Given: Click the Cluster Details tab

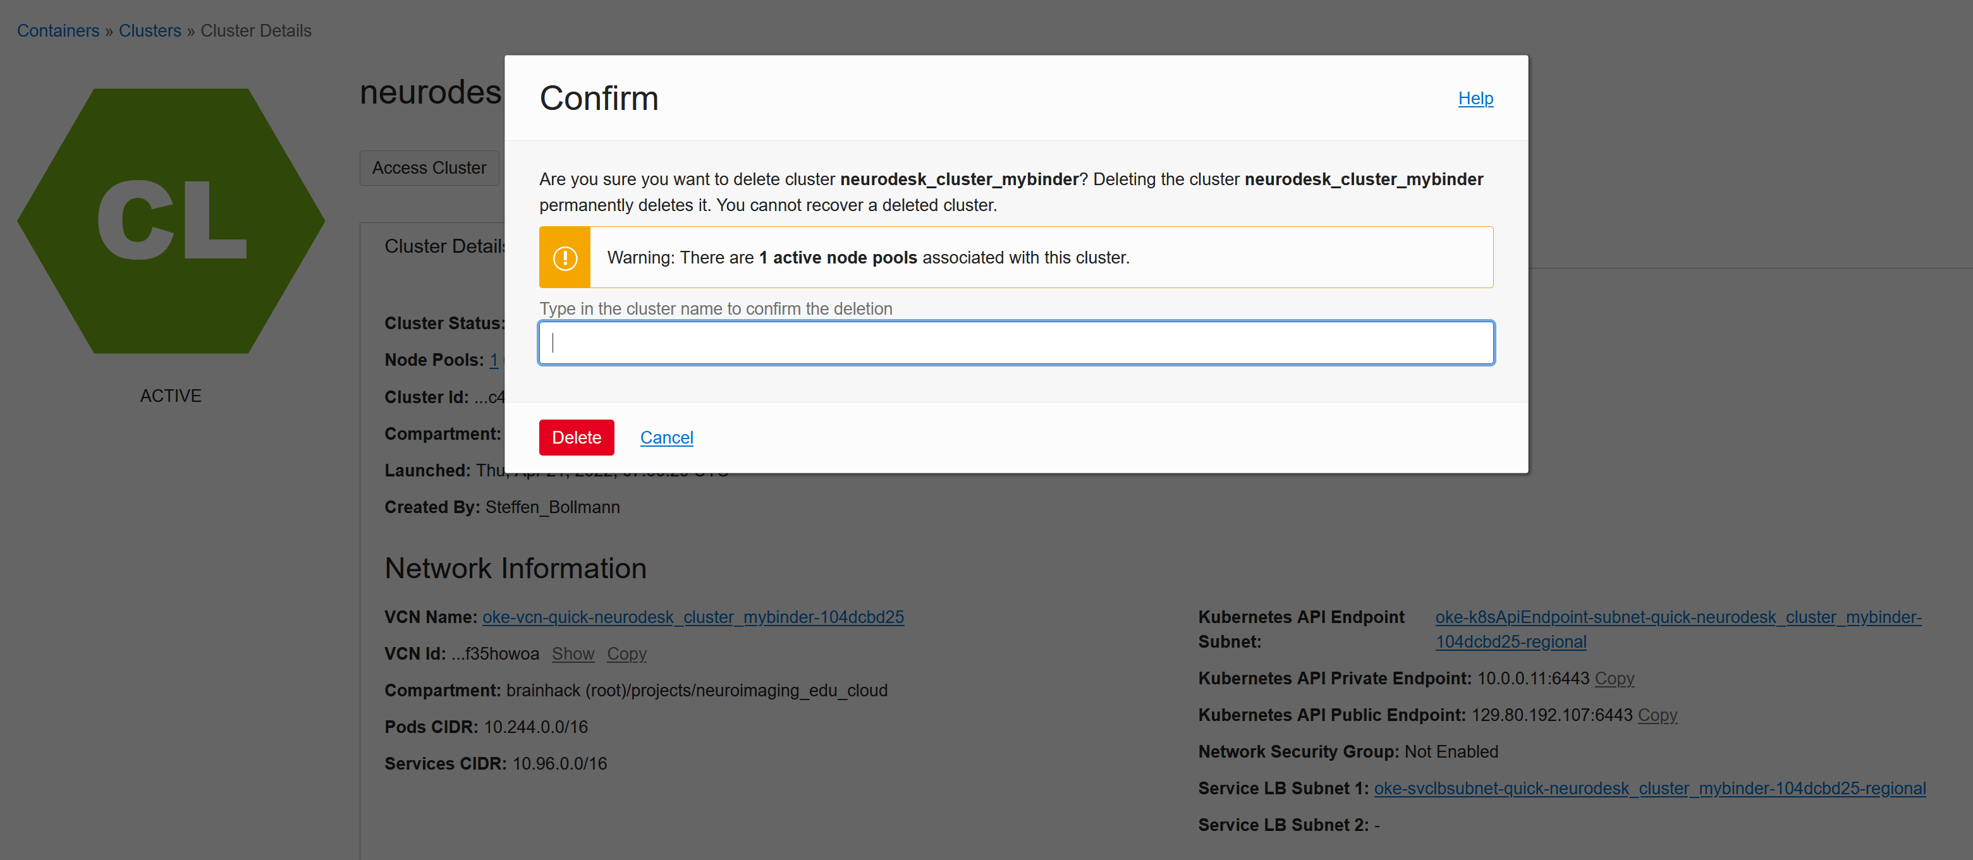Looking at the screenshot, I should click(x=444, y=246).
